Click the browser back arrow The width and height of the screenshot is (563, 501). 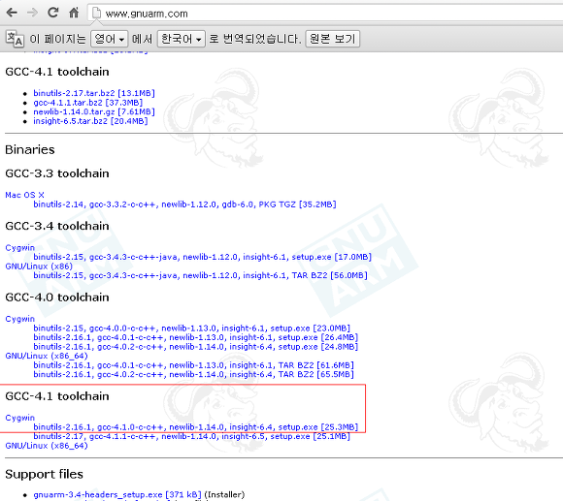point(12,13)
